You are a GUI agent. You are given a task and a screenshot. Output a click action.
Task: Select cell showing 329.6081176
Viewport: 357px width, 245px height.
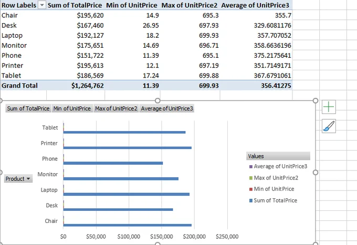(256, 25)
